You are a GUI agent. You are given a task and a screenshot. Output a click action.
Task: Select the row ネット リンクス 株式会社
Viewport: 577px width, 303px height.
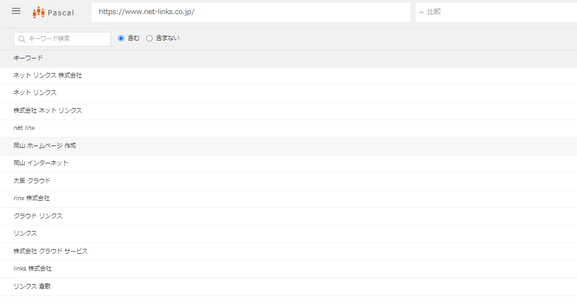[288, 76]
